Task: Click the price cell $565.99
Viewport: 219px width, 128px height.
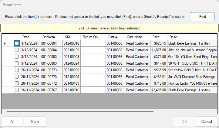Action: point(159,70)
